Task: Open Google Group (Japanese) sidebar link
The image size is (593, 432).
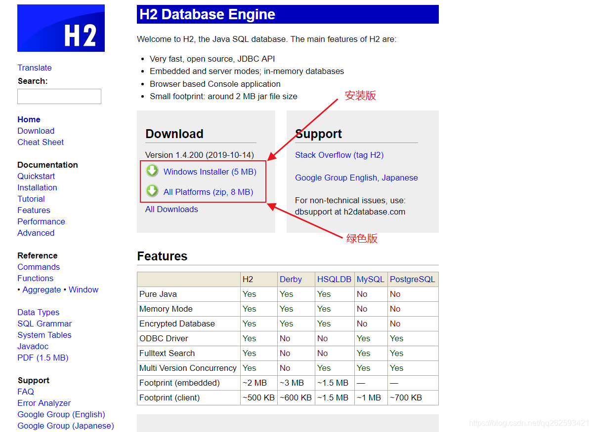Action: tap(66, 426)
